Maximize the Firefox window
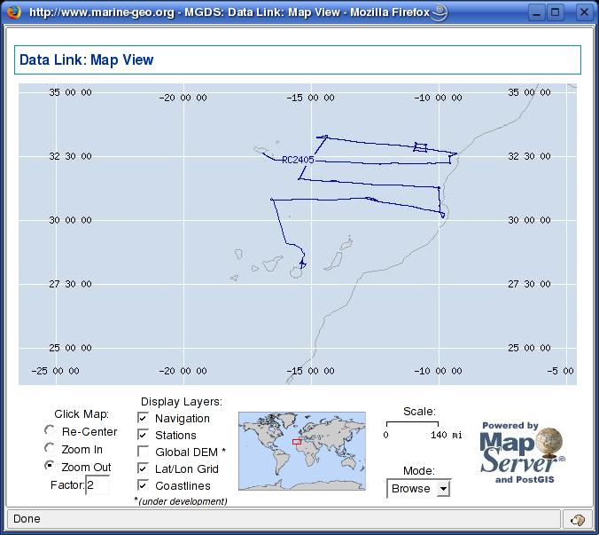Viewport: 599px width, 535px height. [556, 13]
